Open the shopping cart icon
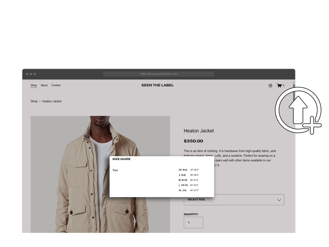Viewport: 329px width, 247px height. (279, 85)
